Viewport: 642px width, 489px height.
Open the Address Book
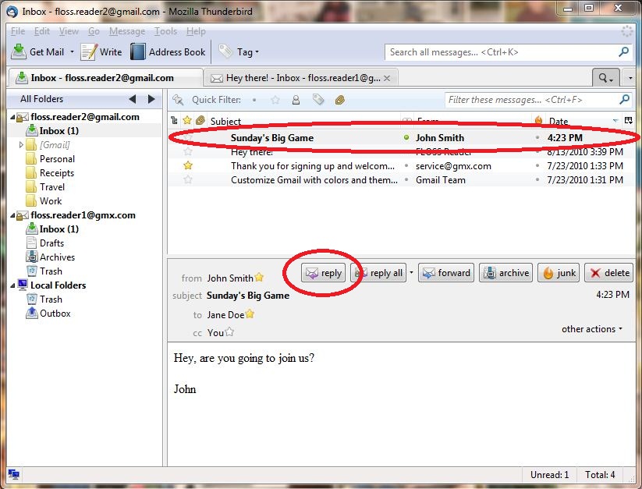tap(168, 52)
